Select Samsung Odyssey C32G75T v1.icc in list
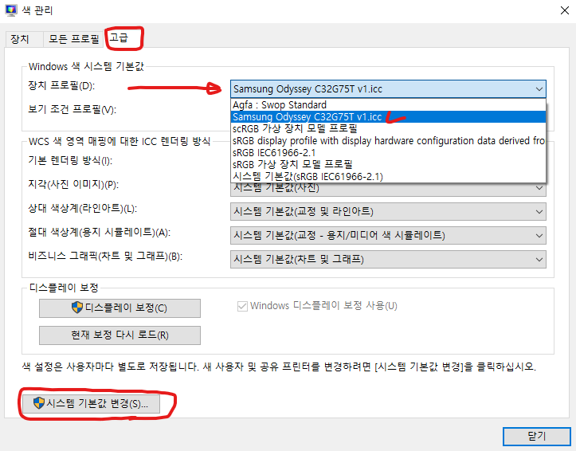 pyautogui.click(x=388, y=117)
